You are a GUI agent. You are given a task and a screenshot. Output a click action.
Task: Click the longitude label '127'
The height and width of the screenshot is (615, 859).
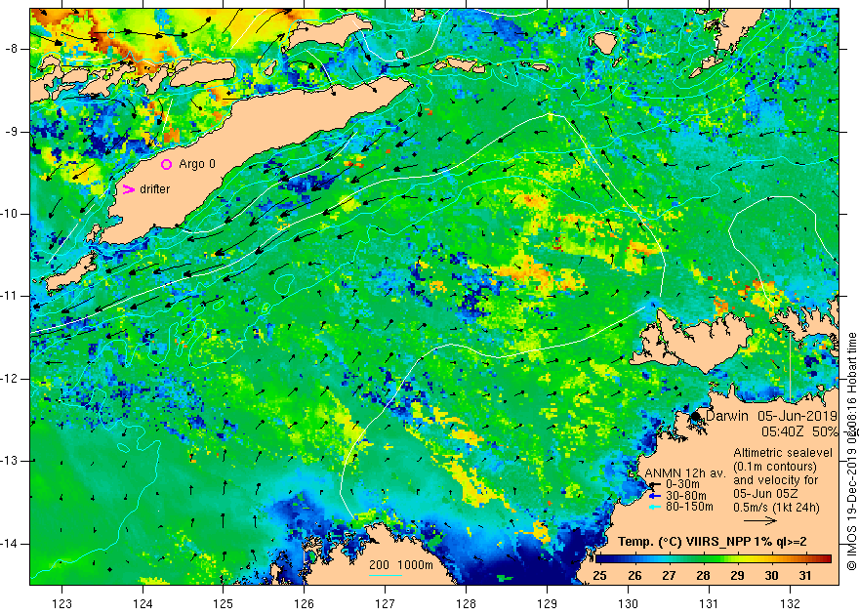click(386, 604)
